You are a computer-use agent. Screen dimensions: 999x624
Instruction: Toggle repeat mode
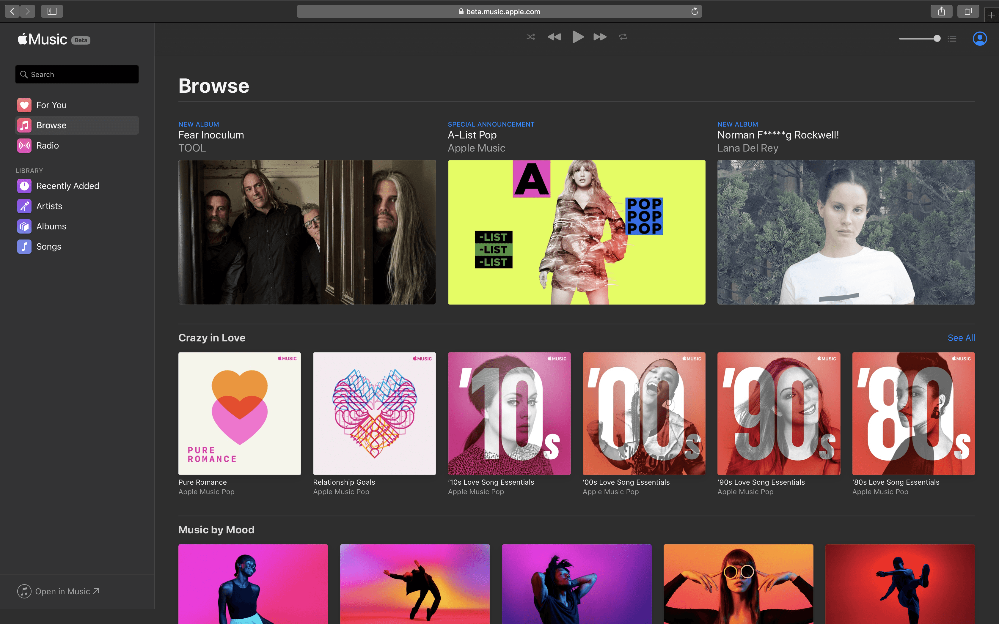(x=623, y=37)
